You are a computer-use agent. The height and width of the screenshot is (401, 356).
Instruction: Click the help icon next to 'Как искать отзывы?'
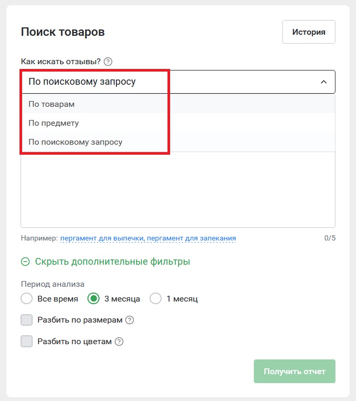(108, 62)
